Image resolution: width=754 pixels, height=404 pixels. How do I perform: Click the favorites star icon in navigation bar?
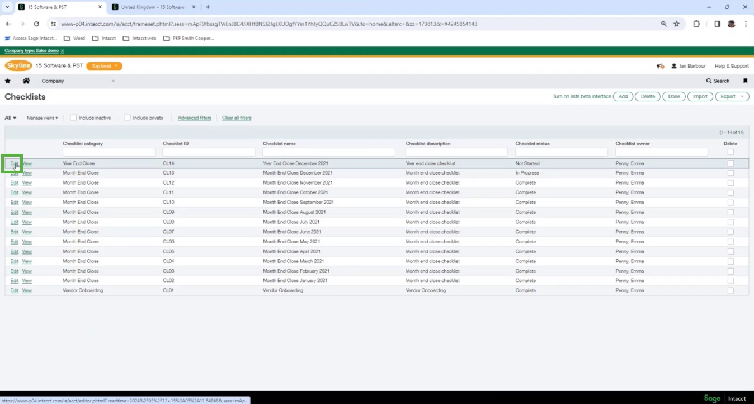tap(8, 81)
